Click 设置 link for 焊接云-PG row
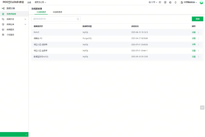The width and height of the screenshot is (205, 137). [194, 38]
